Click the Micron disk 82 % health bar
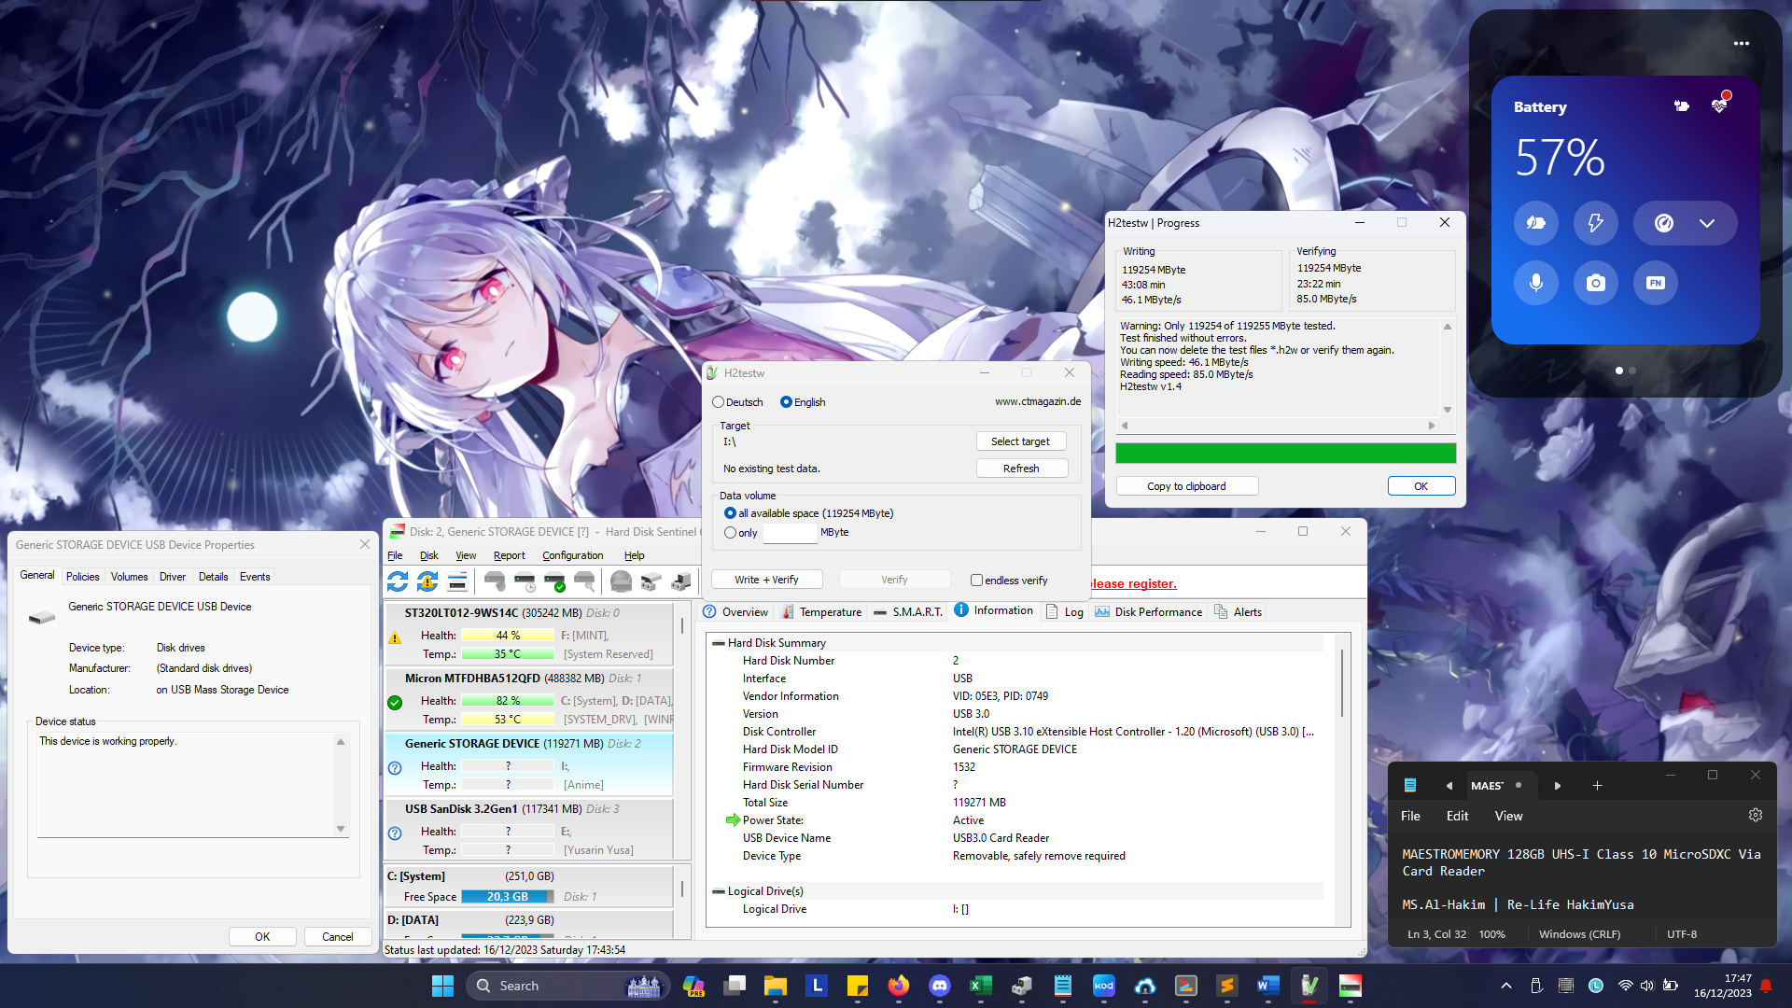The height and width of the screenshot is (1008, 1792). (508, 701)
